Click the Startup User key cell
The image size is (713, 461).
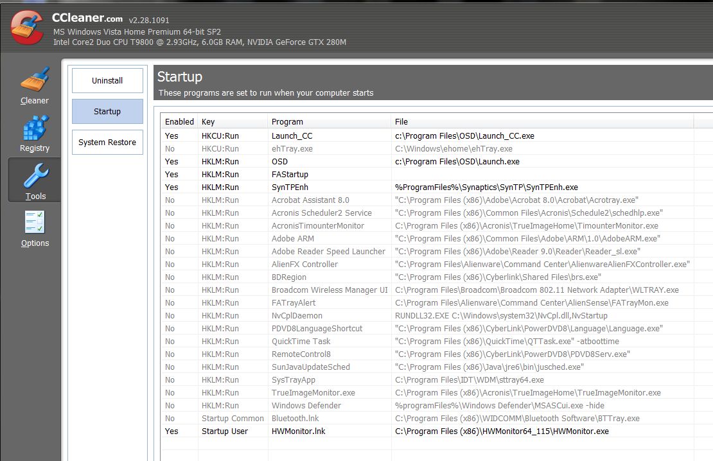point(225,431)
